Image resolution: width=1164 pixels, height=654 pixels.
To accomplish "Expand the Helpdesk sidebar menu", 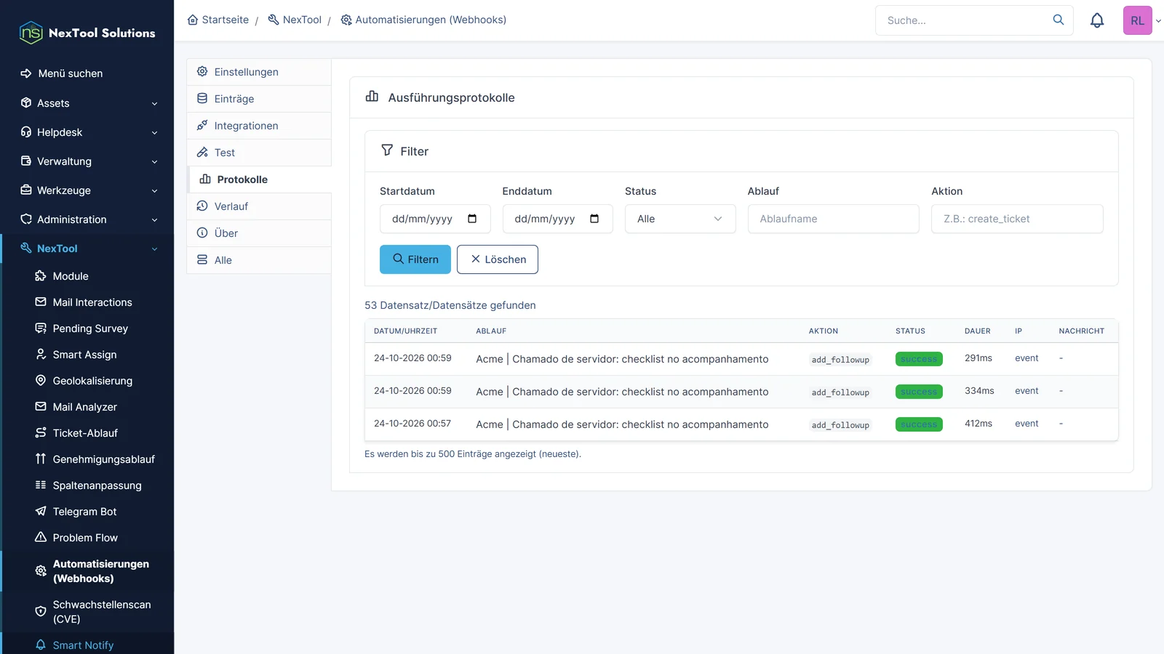I will point(87,132).
